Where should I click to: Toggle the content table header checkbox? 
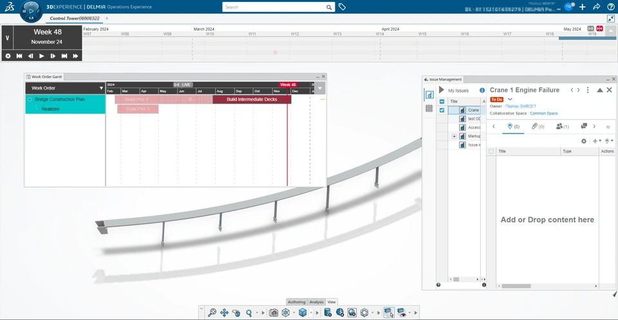click(x=491, y=151)
